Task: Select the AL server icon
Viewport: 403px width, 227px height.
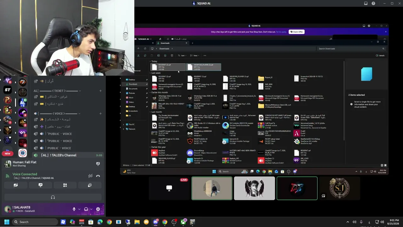Action: (23, 102)
